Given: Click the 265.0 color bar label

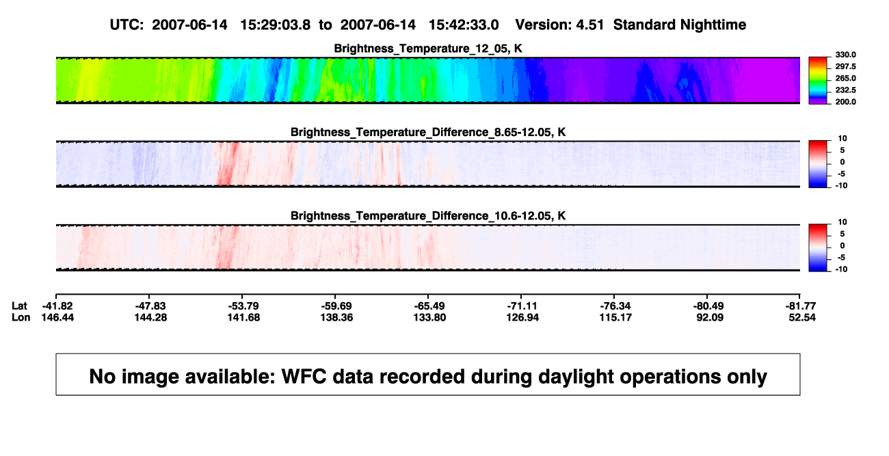Looking at the screenshot, I should coord(845,79).
